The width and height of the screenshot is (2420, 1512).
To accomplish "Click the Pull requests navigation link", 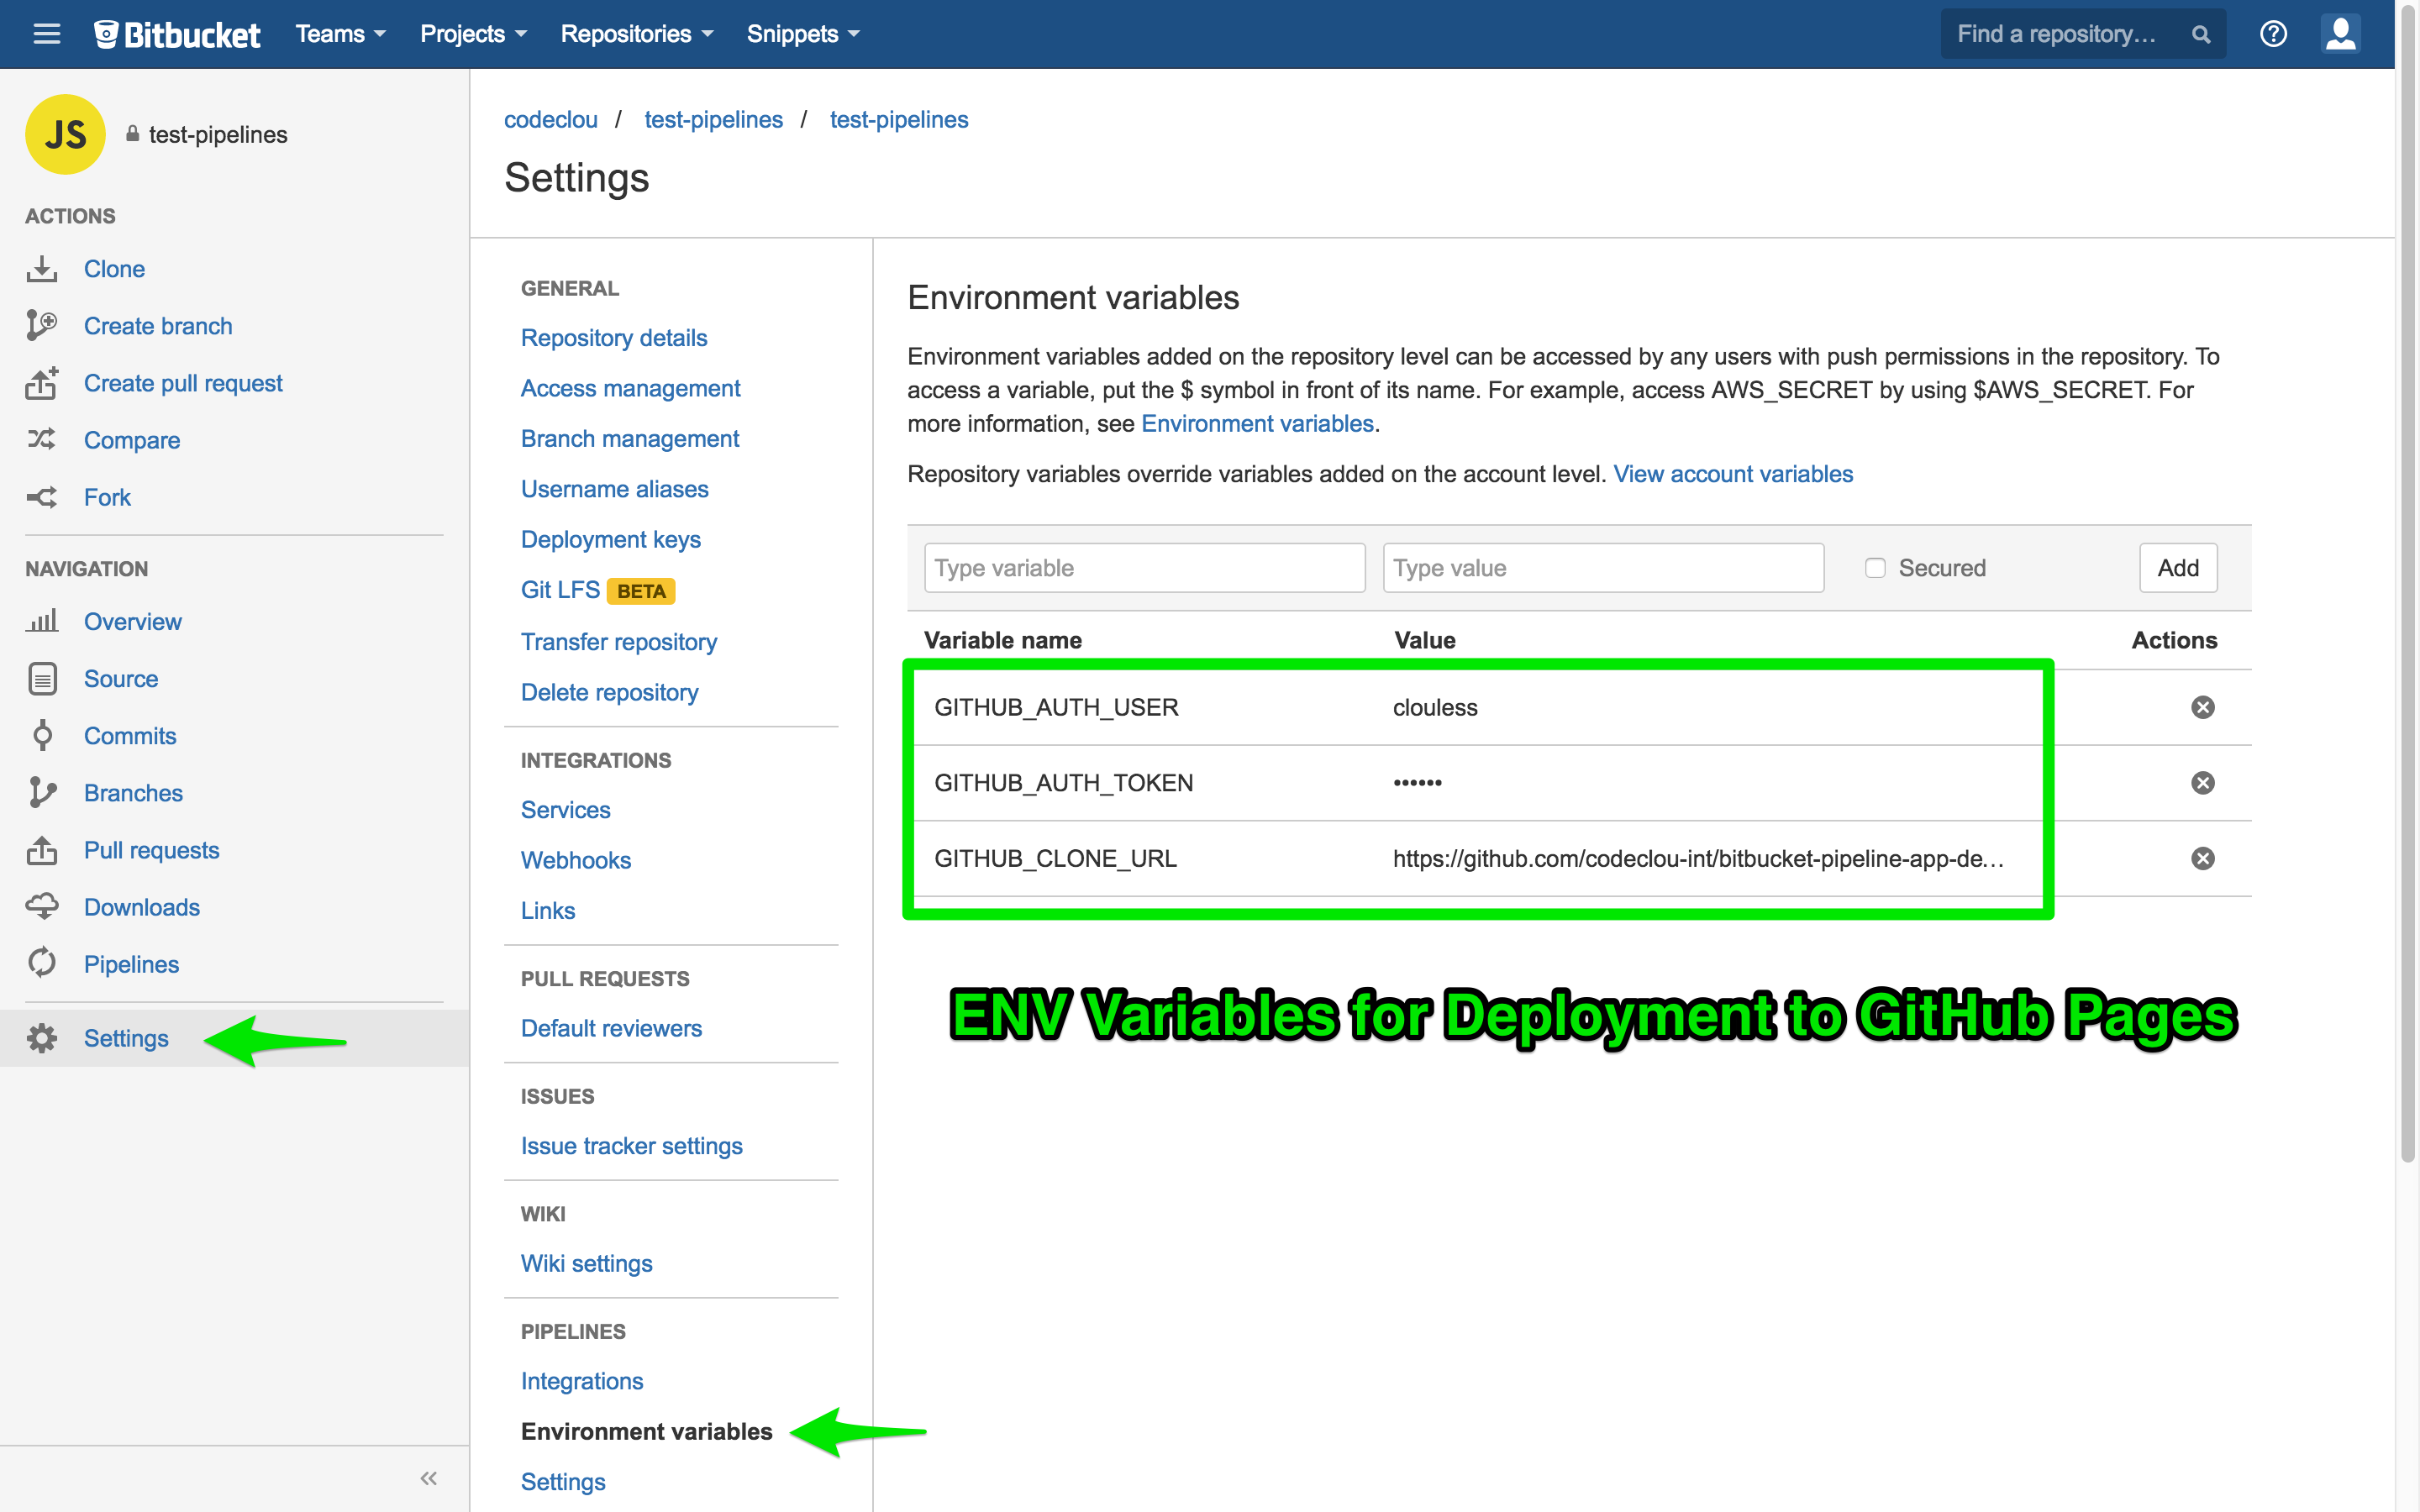I will 151,850.
